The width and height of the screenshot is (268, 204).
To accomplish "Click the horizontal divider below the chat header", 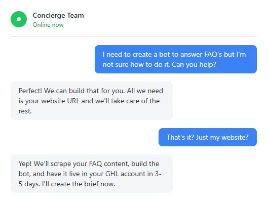I will pyautogui.click(x=134, y=36).
